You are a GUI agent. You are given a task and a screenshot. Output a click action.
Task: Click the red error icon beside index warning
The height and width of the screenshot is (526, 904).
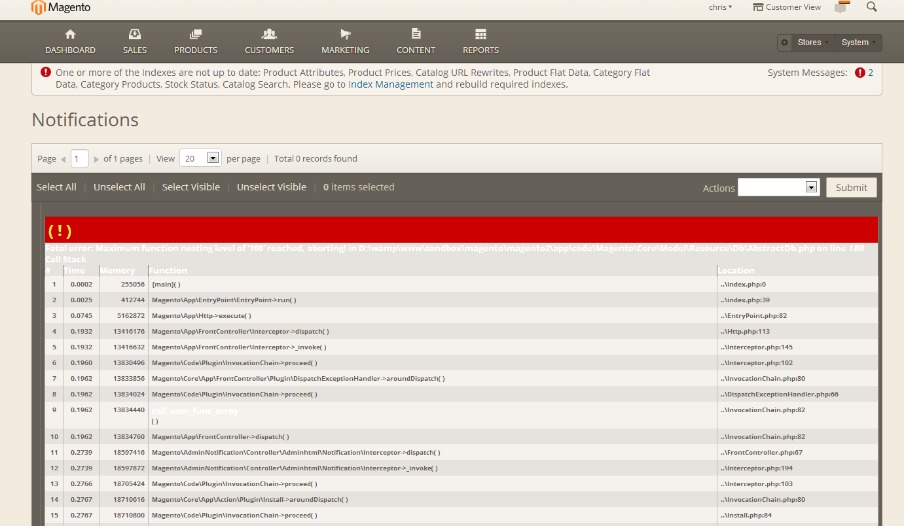pyautogui.click(x=45, y=73)
